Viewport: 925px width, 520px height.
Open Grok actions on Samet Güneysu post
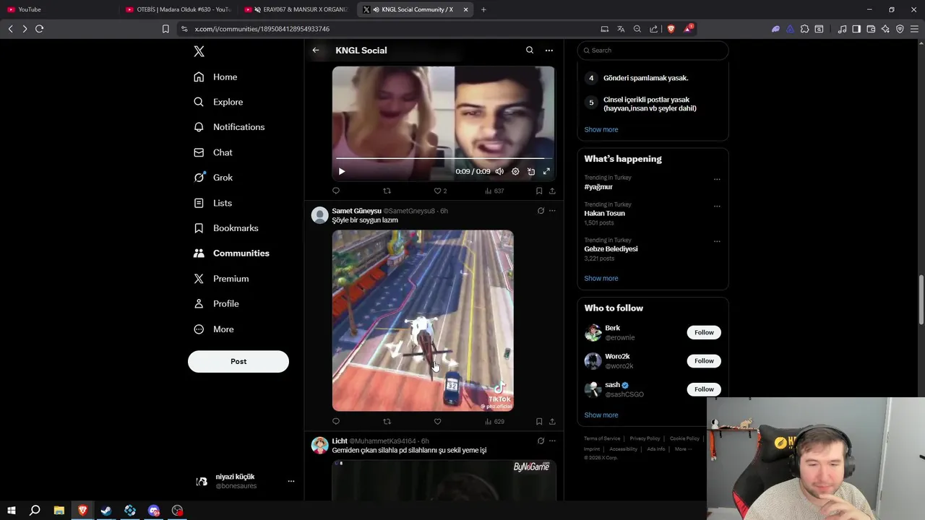coord(541,211)
